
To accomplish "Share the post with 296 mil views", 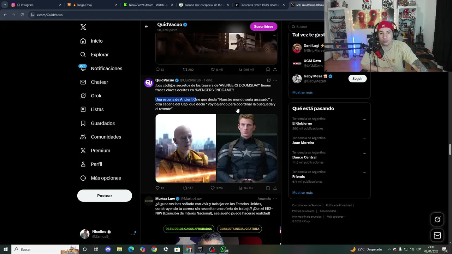I will click(x=275, y=69).
